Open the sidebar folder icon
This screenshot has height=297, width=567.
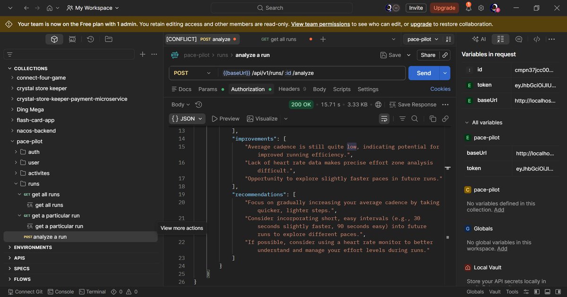[x=109, y=39]
